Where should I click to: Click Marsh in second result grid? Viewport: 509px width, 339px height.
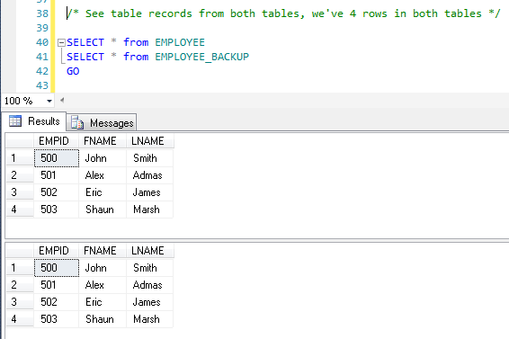click(149, 319)
